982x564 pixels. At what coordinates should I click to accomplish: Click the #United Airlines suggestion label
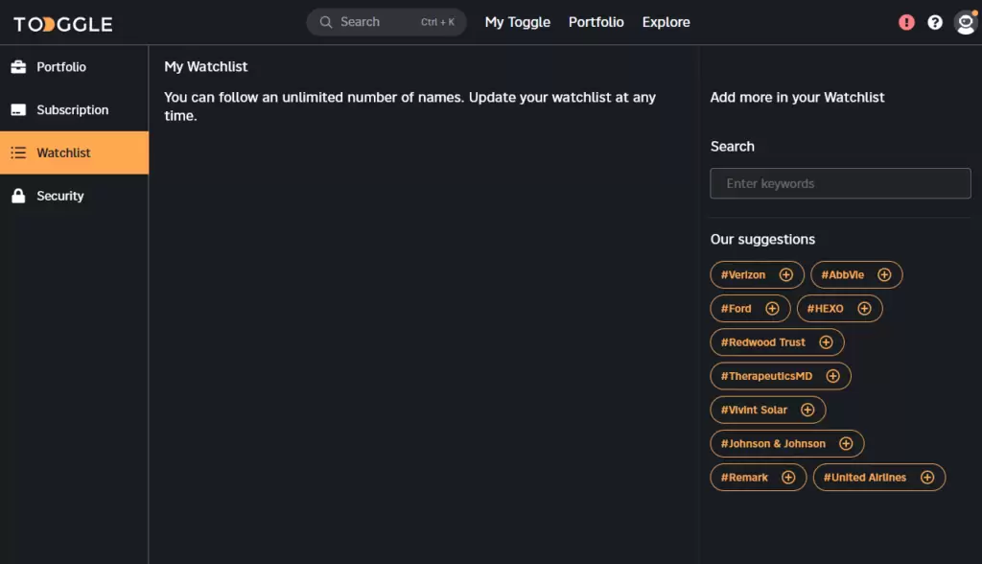865,478
